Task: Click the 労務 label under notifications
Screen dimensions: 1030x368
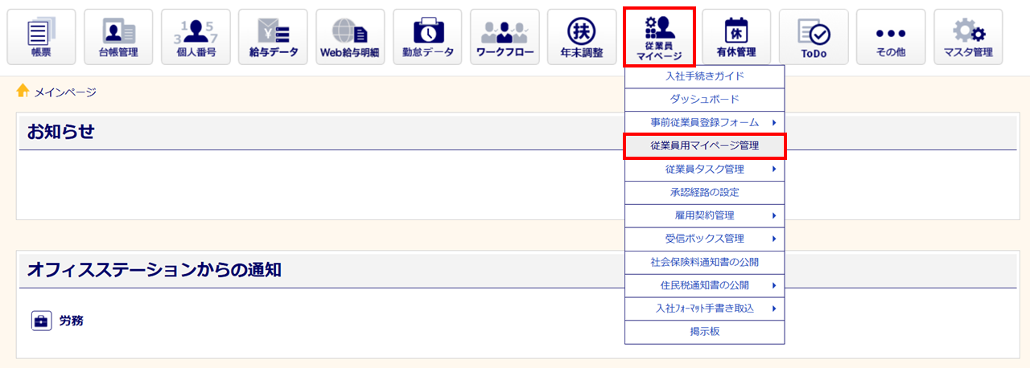Action: 71,321
